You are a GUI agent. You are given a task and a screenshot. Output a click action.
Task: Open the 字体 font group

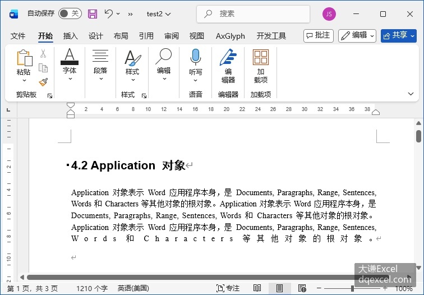coord(70,64)
